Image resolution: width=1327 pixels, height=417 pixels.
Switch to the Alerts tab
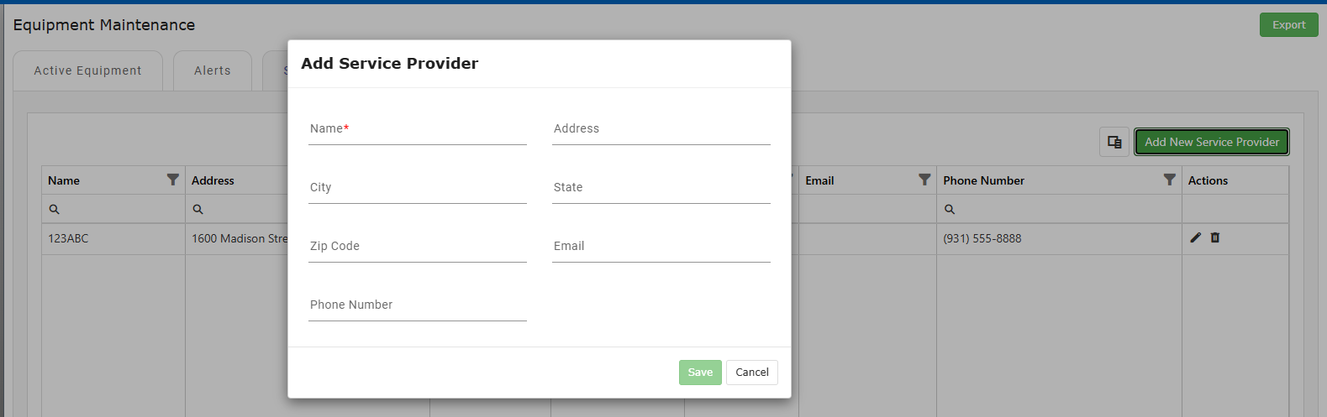pyautogui.click(x=213, y=70)
